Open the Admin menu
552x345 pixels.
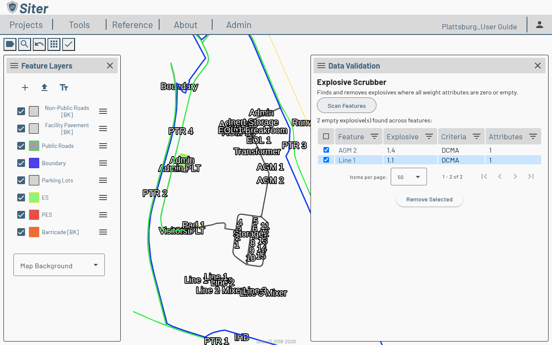pos(239,25)
